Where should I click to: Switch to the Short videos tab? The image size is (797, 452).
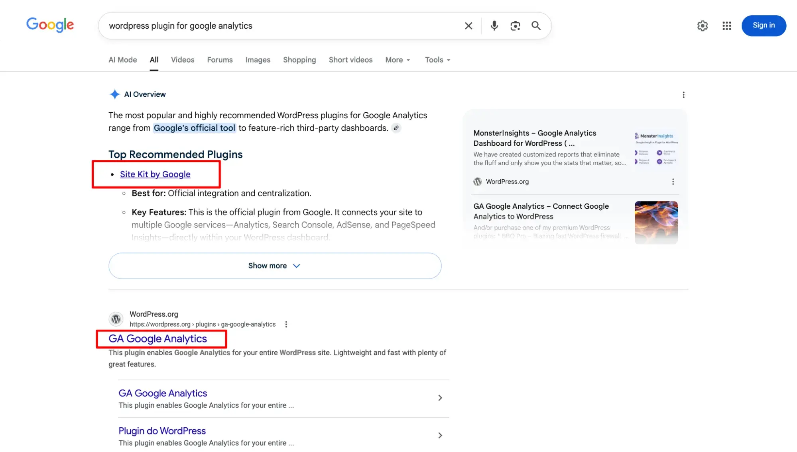tap(350, 60)
